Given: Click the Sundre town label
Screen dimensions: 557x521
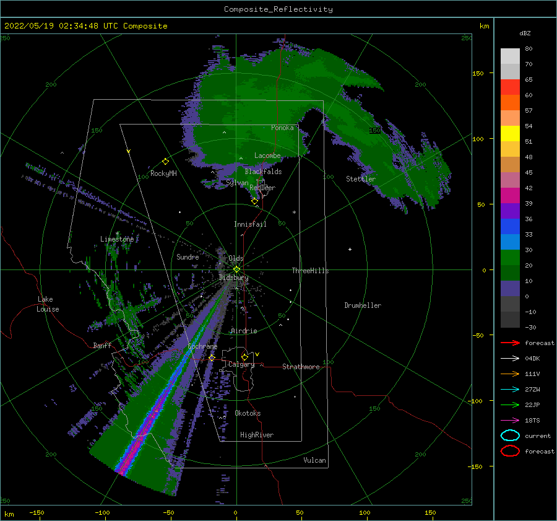Looking at the screenshot, I should click(188, 256).
